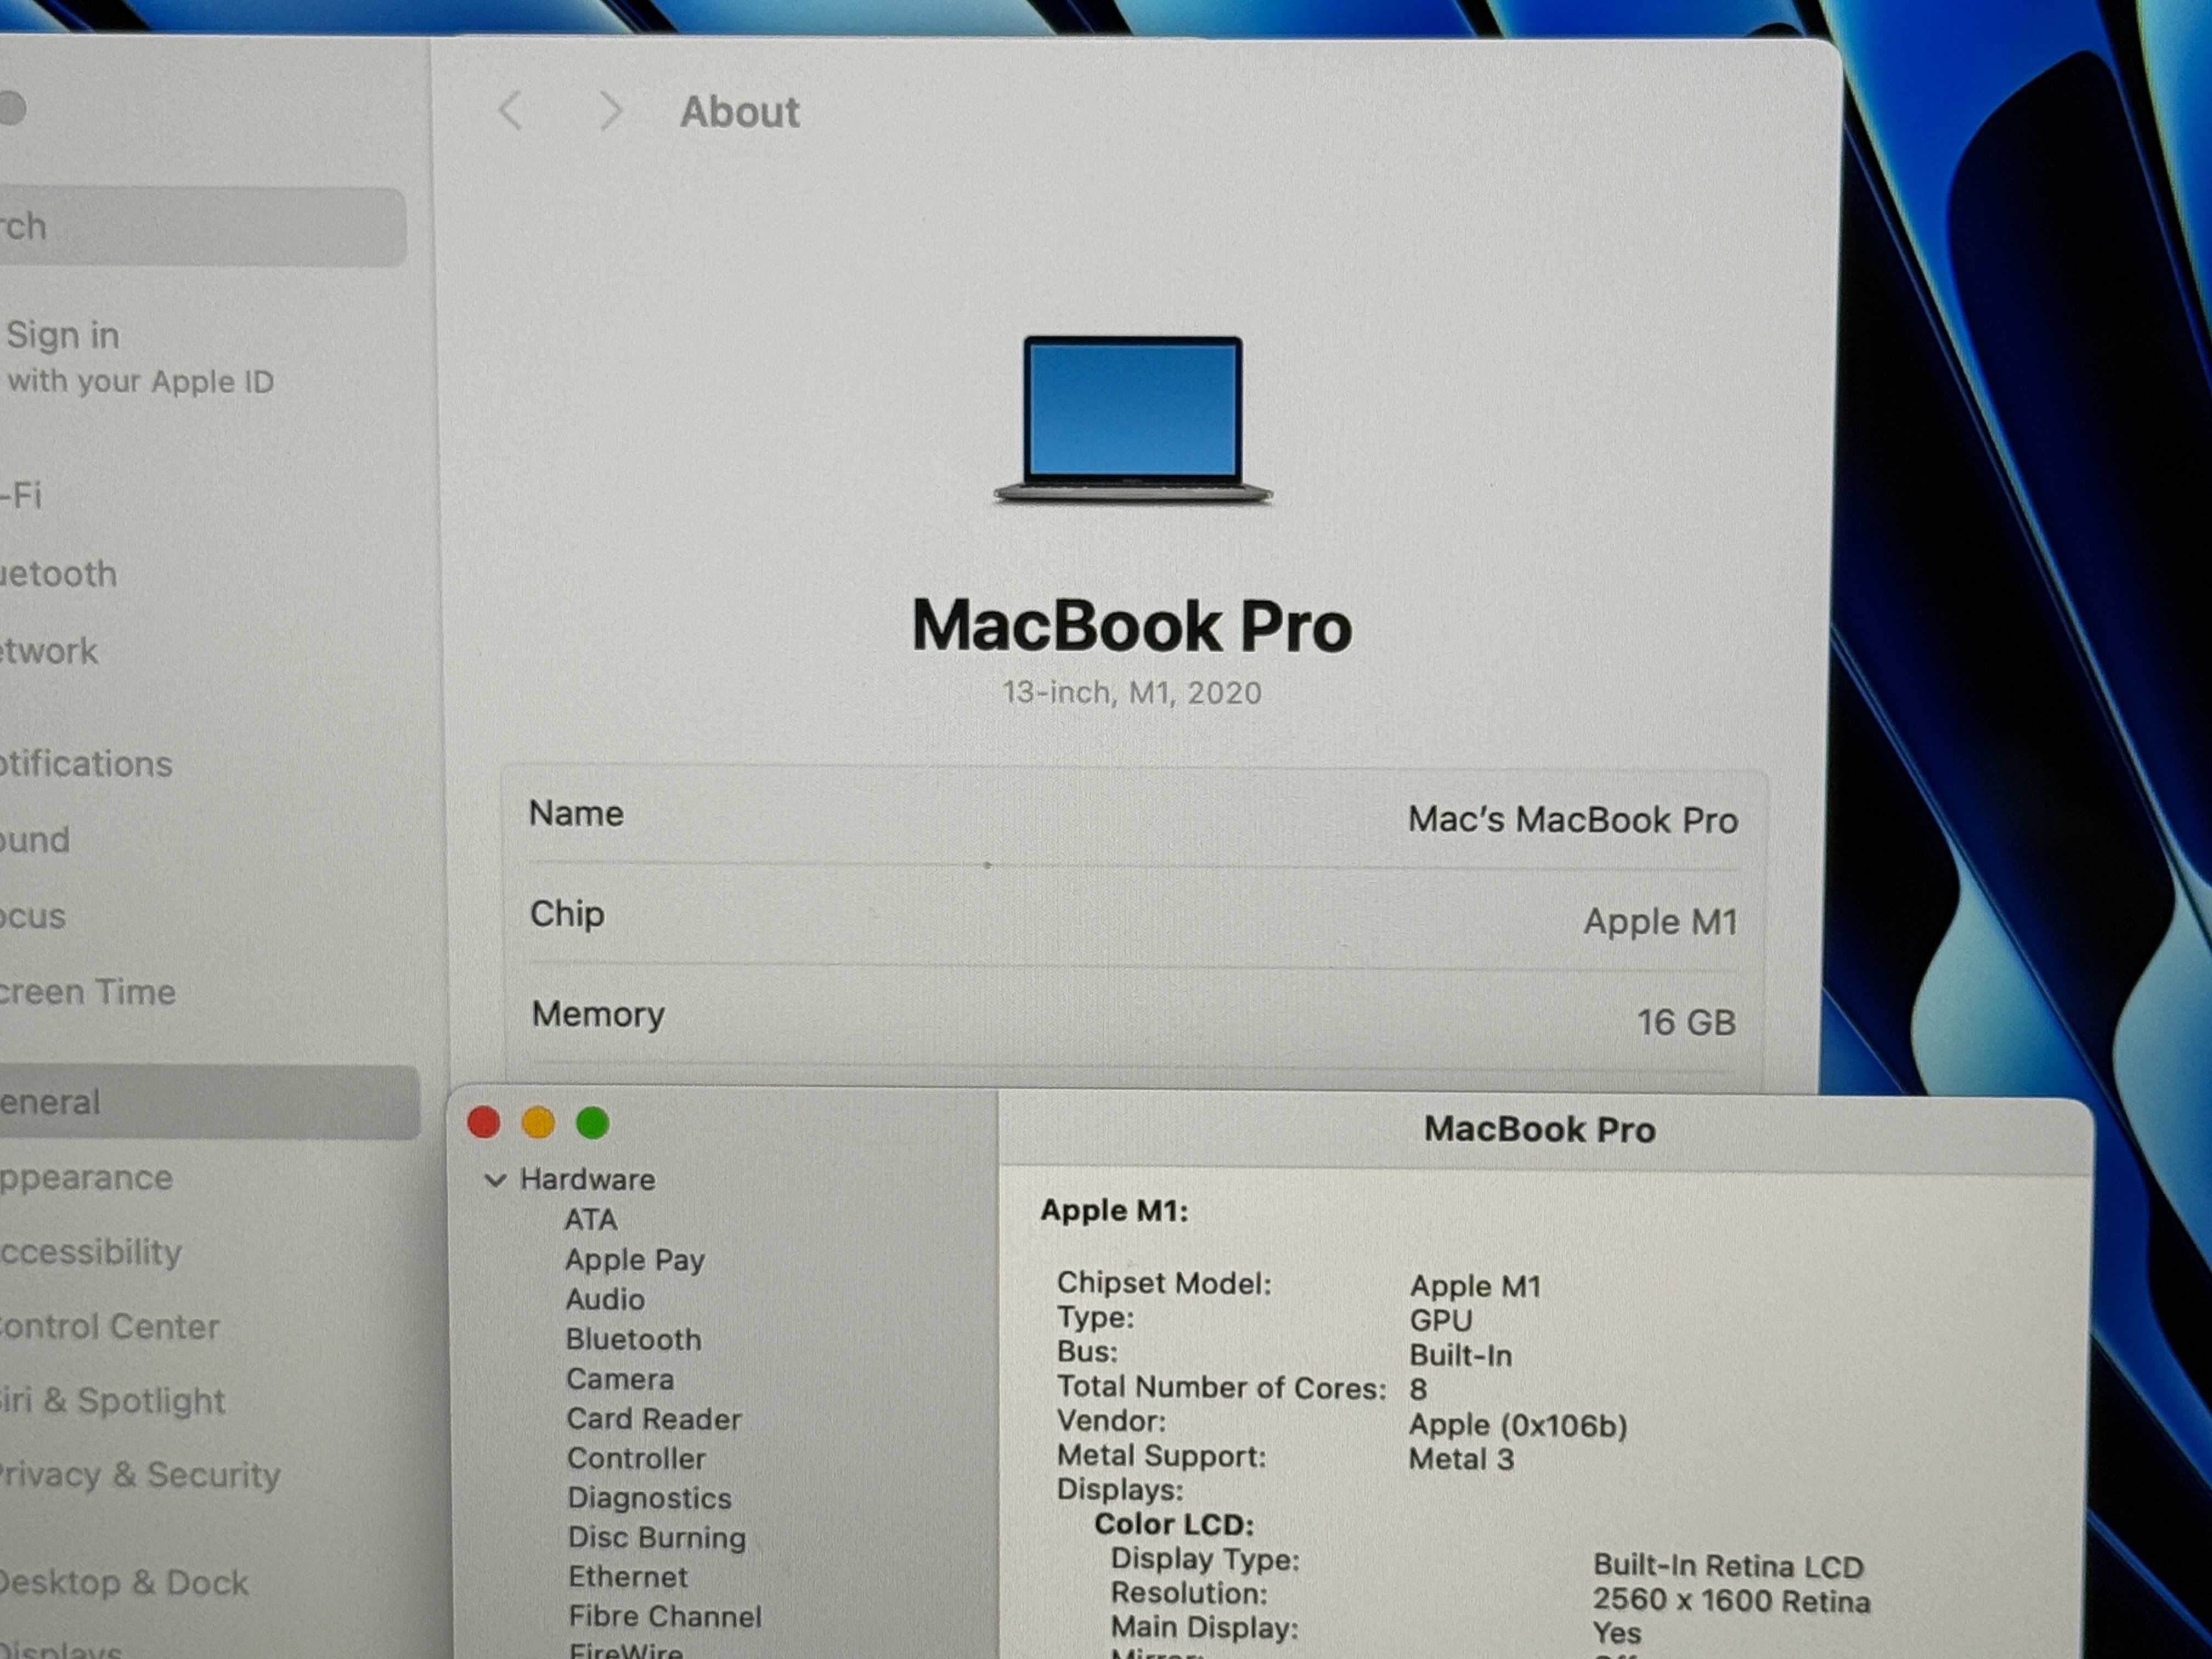The height and width of the screenshot is (1659, 2212).
Task: Open Appearance settings in sidebar
Action: tap(87, 1178)
